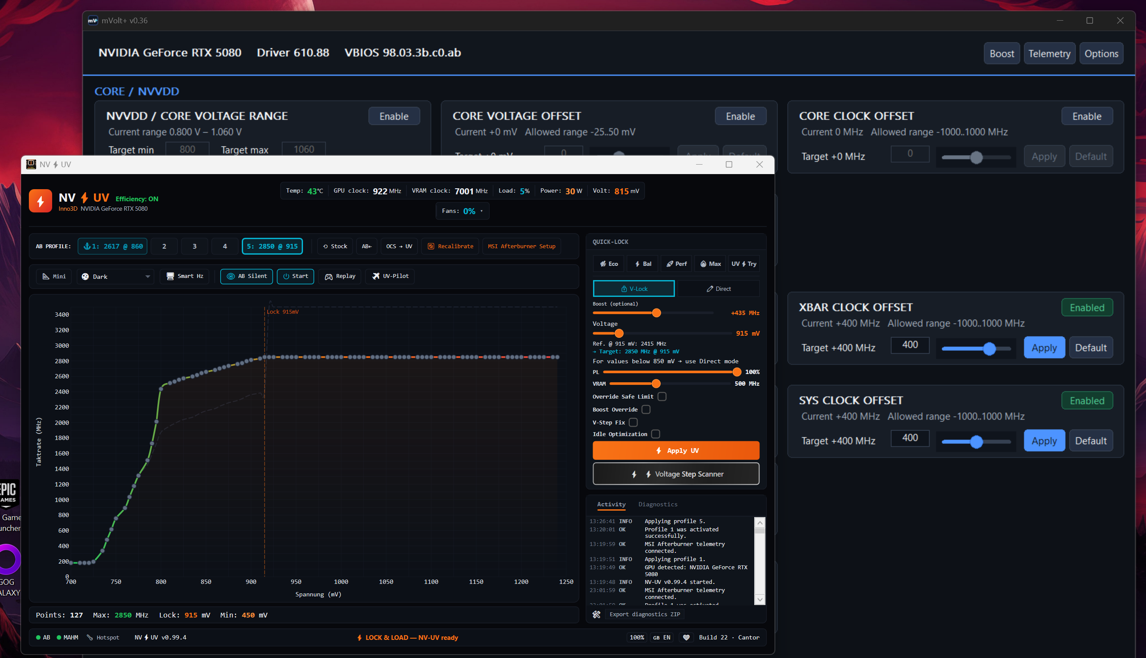Launch the UV-Pilot airplane button
This screenshot has height=658, width=1146.
coord(390,276)
